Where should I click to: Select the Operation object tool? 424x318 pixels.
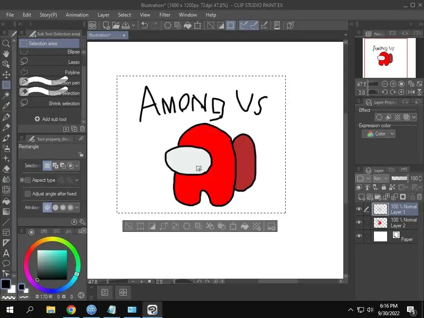point(6,64)
